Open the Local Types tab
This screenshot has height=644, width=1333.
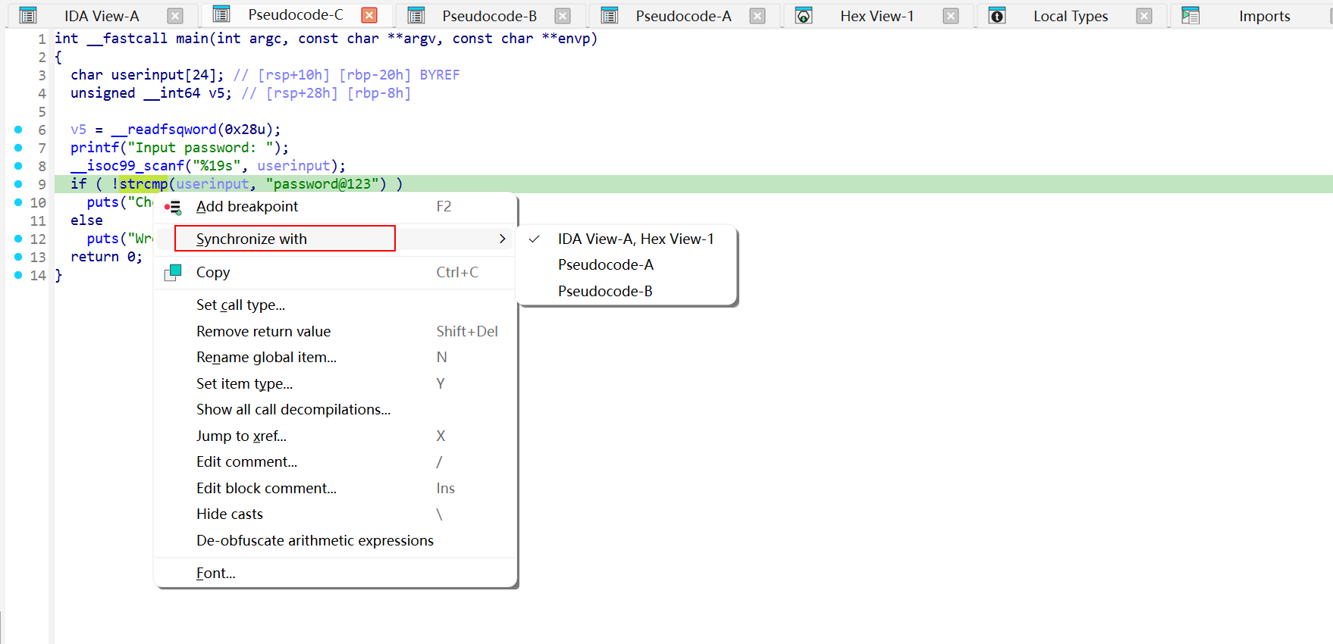[1070, 16]
